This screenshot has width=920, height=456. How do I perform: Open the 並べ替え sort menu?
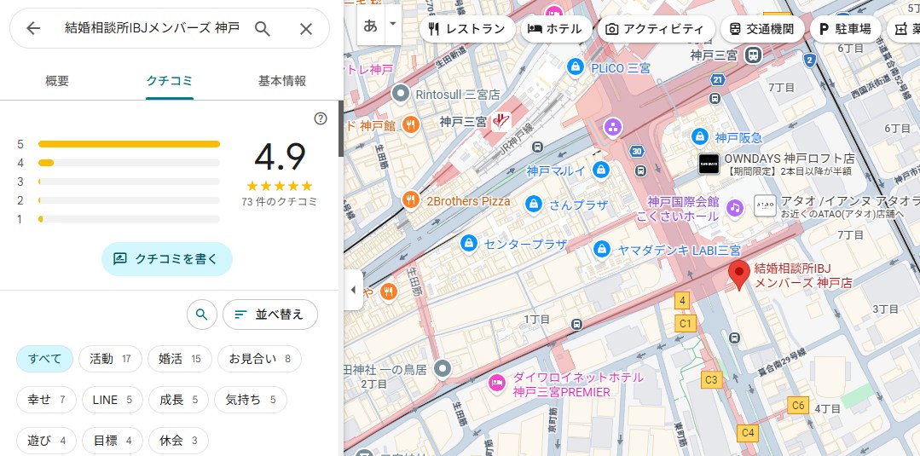point(269,315)
